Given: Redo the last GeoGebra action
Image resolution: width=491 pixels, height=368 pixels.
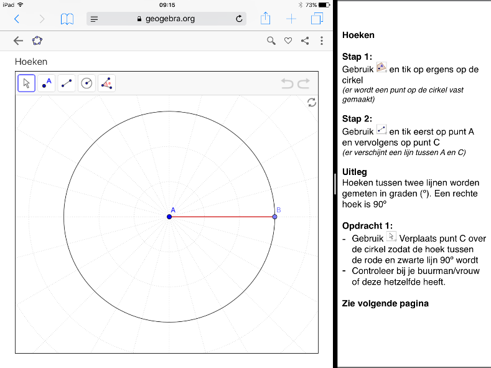Looking at the screenshot, I should click(x=304, y=83).
